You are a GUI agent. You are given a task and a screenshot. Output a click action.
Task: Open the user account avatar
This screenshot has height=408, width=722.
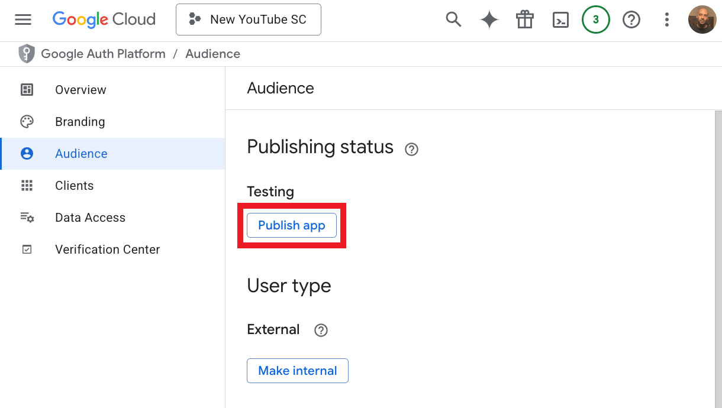coord(702,20)
